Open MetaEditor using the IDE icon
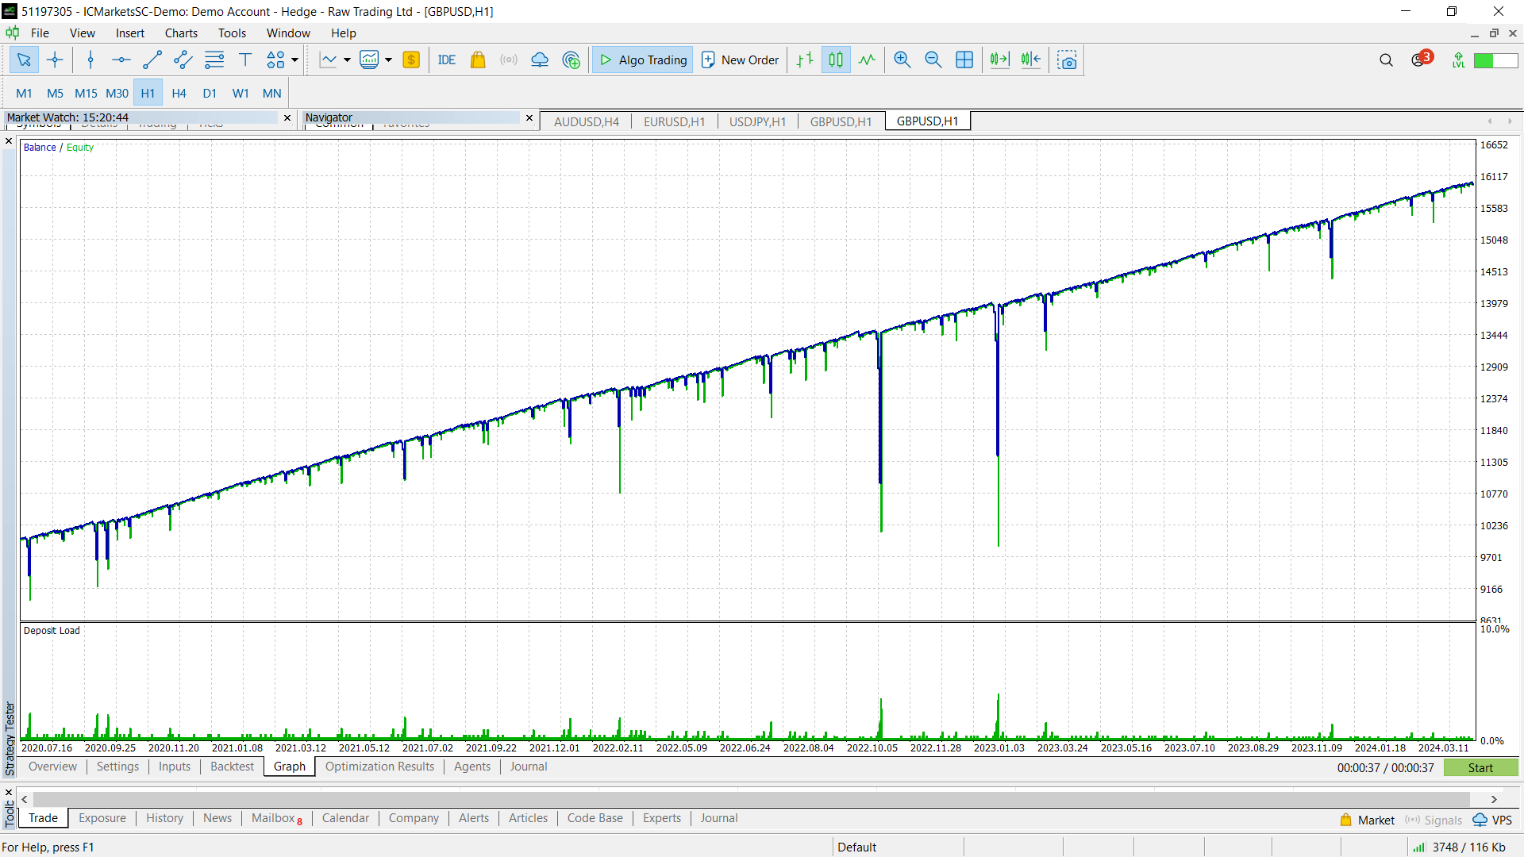1524x857 pixels. pyautogui.click(x=446, y=60)
